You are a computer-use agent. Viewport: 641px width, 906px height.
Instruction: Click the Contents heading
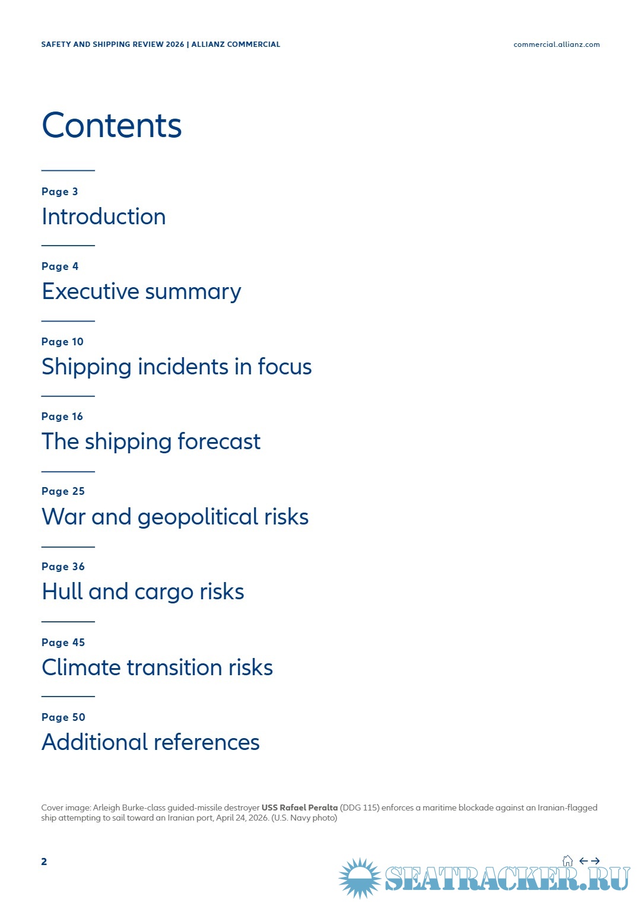pos(112,125)
